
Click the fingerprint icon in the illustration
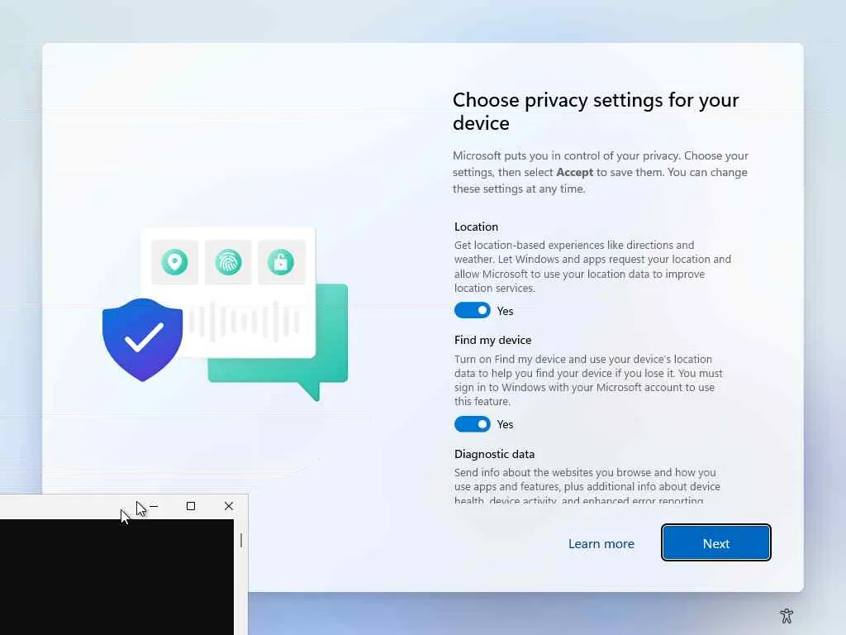[228, 262]
